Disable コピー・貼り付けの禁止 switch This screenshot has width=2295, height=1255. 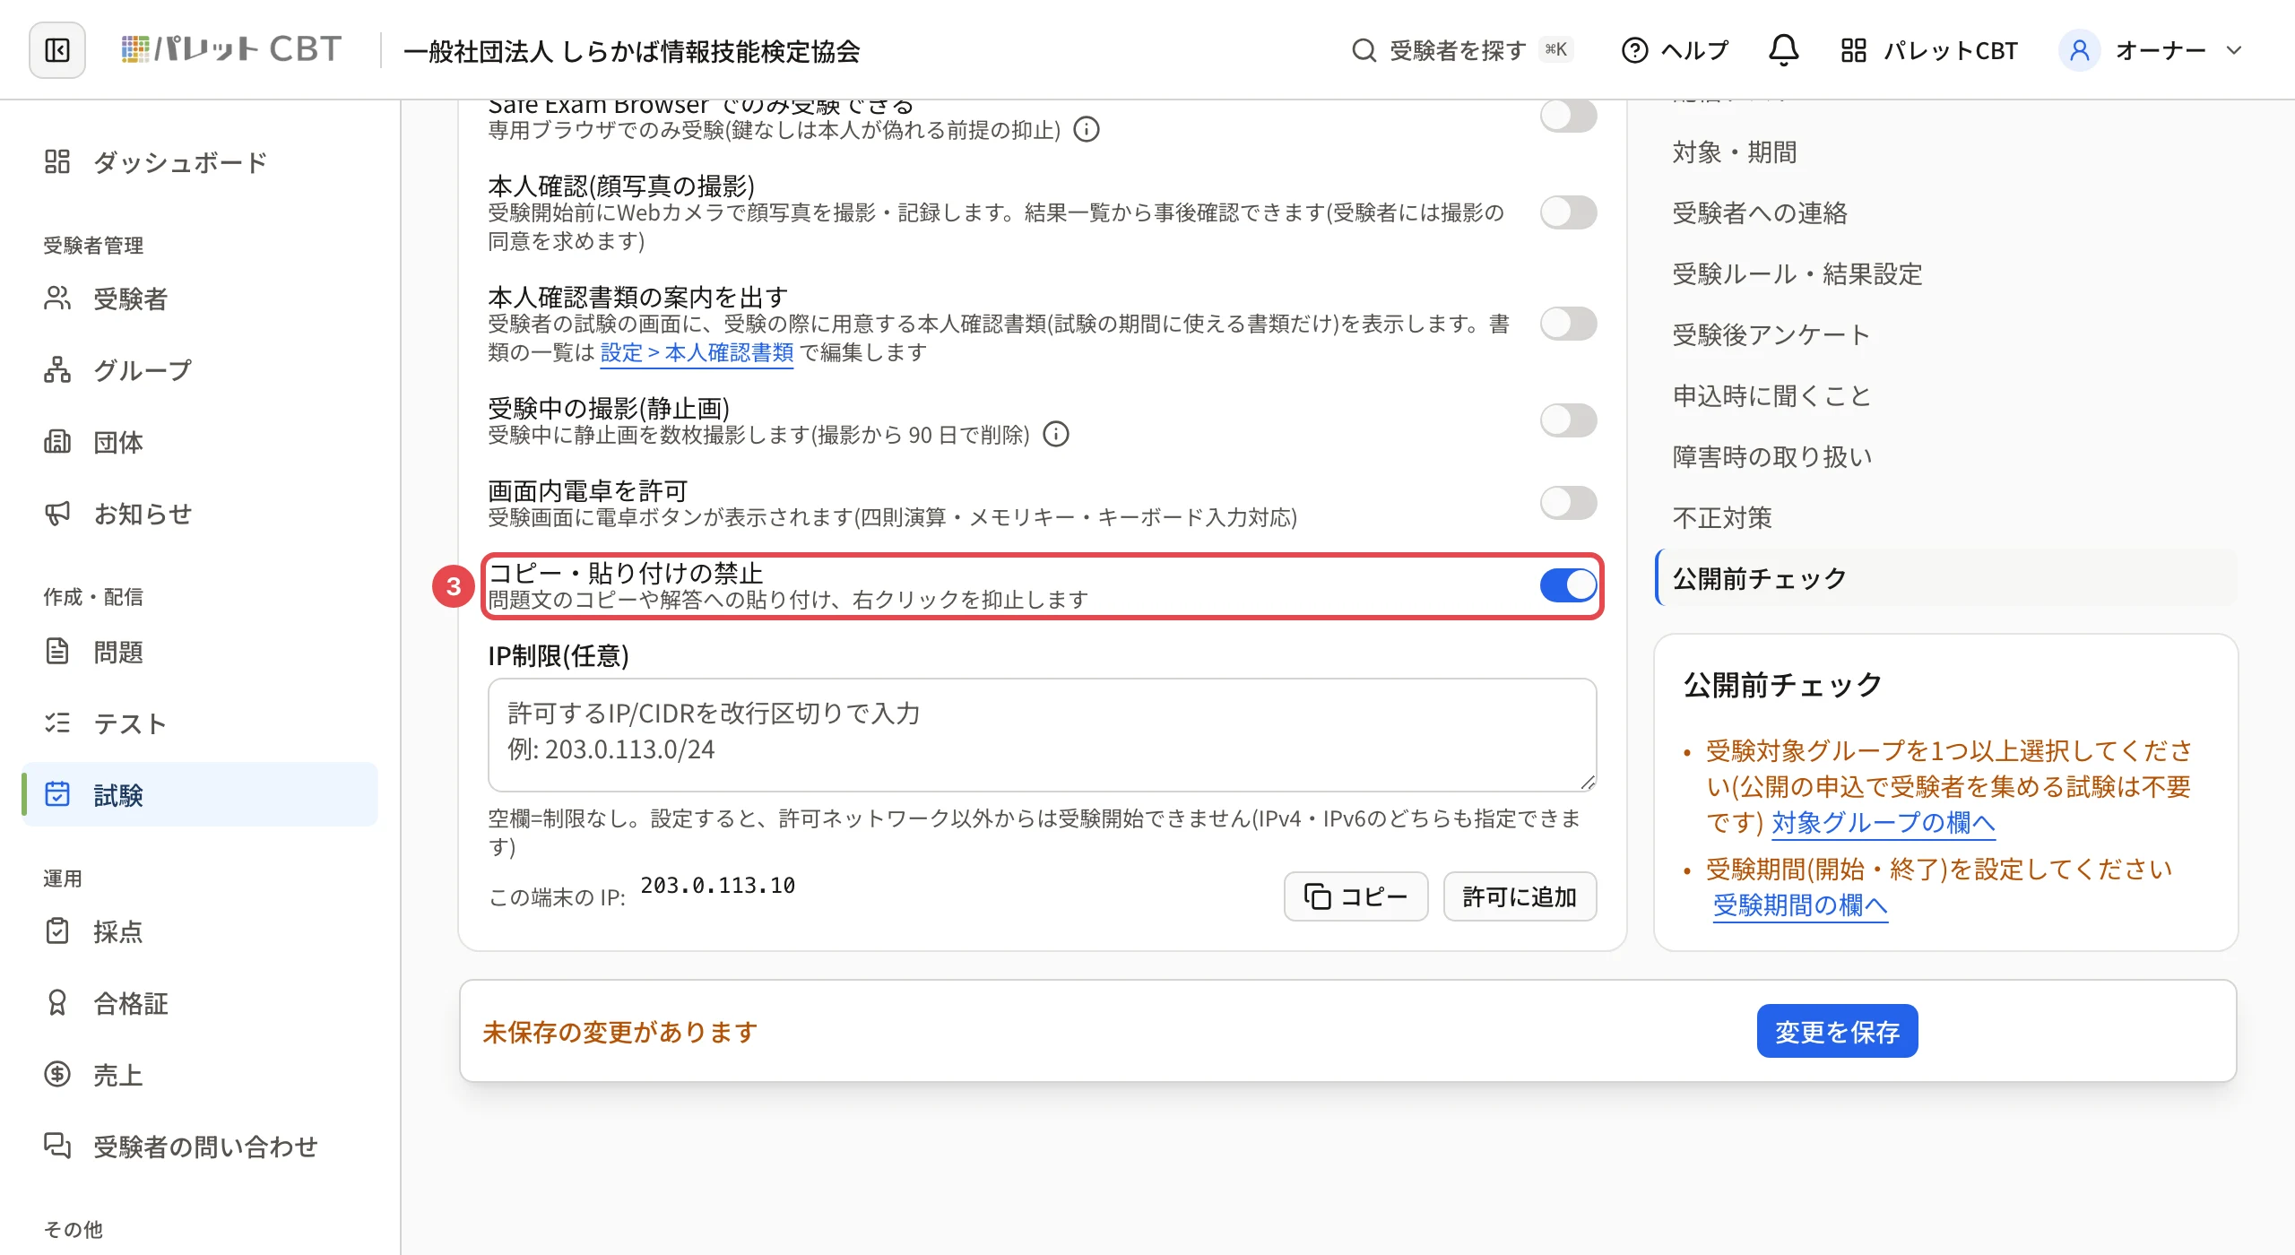pyautogui.click(x=1568, y=585)
